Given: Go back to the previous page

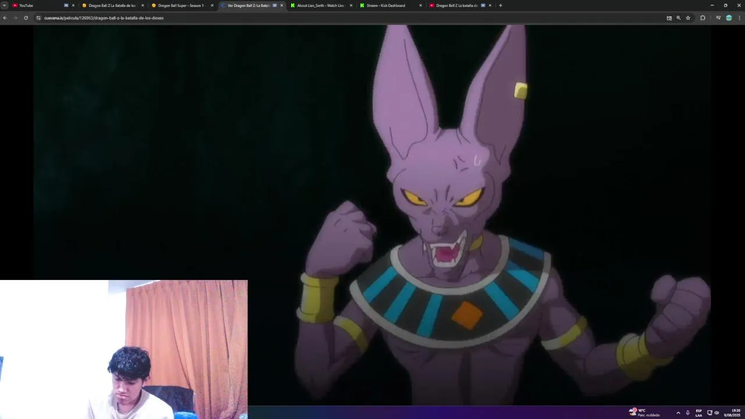Looking at the screenshot, I should click(x=5, y=18).
